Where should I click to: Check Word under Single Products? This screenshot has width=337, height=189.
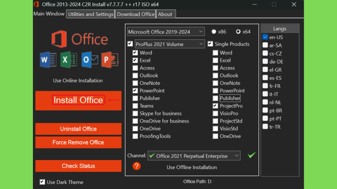click(215, 53)
